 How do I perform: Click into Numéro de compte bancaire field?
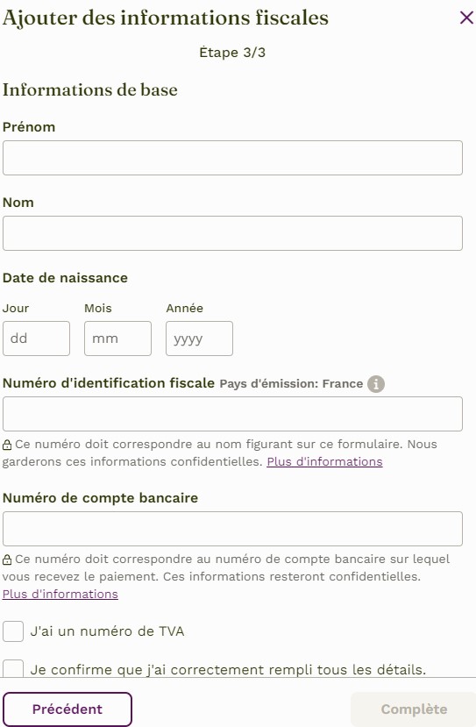tap(232, 529)
